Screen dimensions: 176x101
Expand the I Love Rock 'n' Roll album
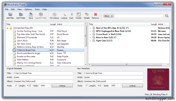click(x=90, y=34)
